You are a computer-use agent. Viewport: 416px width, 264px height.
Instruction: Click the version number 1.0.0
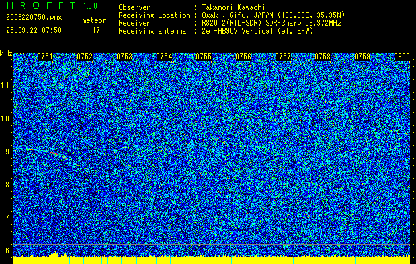point(90,6)
